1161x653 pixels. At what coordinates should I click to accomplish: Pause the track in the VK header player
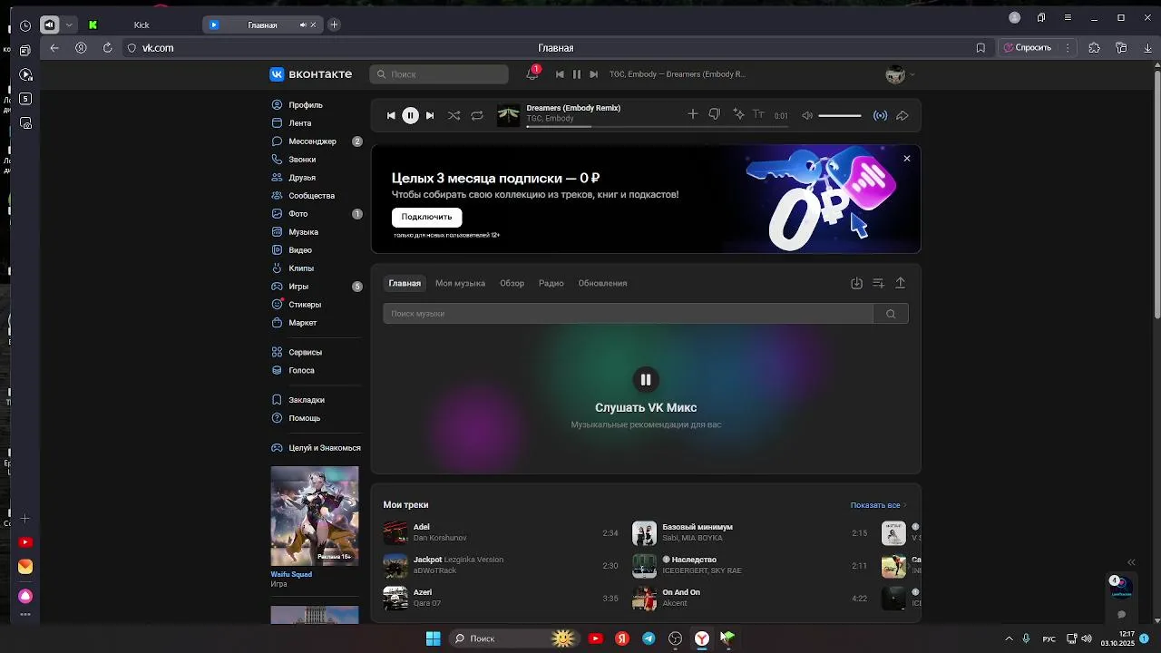577,74
